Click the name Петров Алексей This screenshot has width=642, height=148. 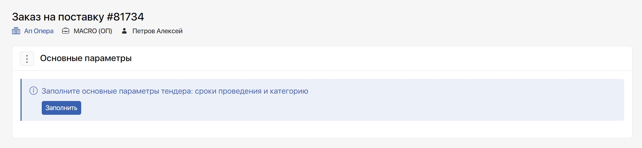(x=157, y=31)
